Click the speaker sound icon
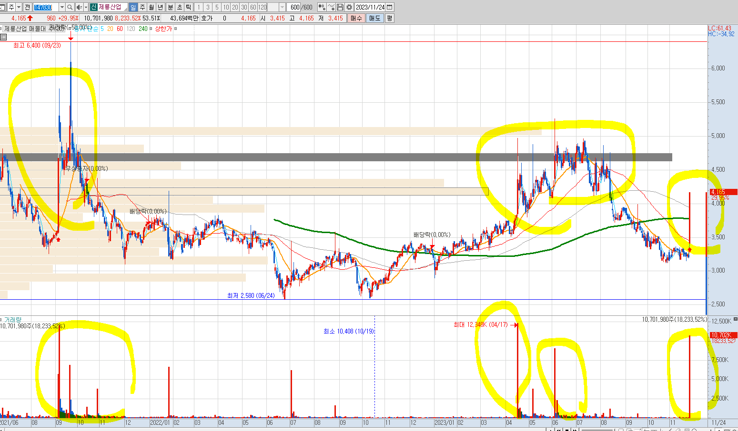738x431 pixels. (79, 7)
